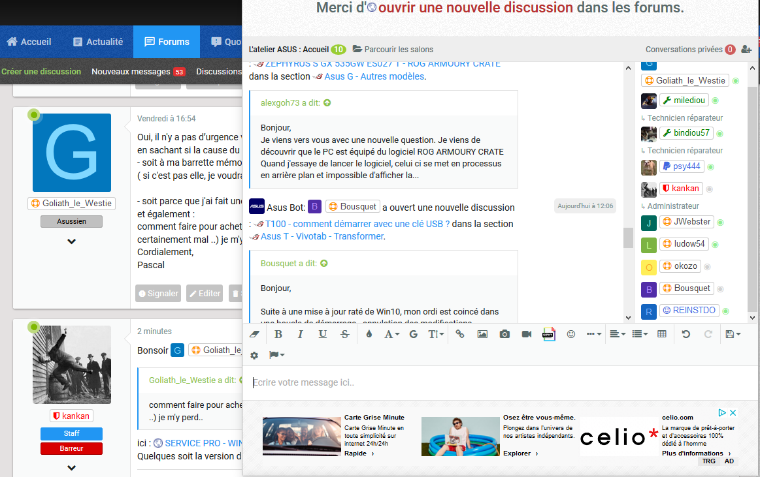Expand Goliath_le_Westie profile chevron
This screenshot has width=760, height=477.
click(x=72, y=241)
